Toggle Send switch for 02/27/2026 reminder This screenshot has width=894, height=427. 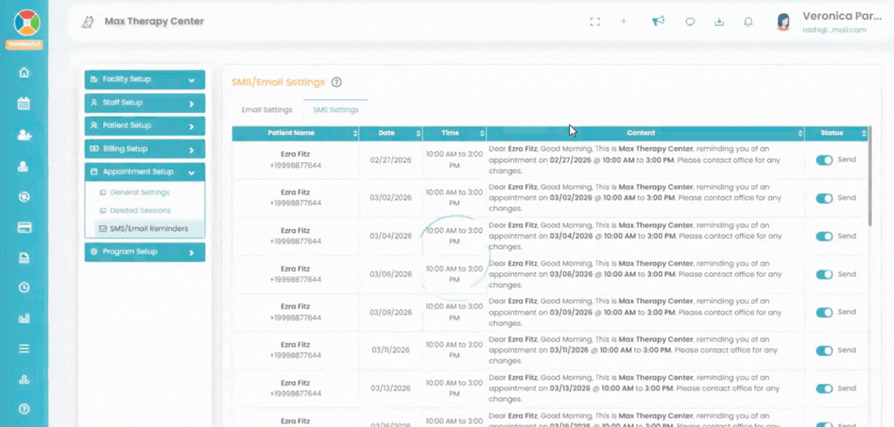click(824, 160)
